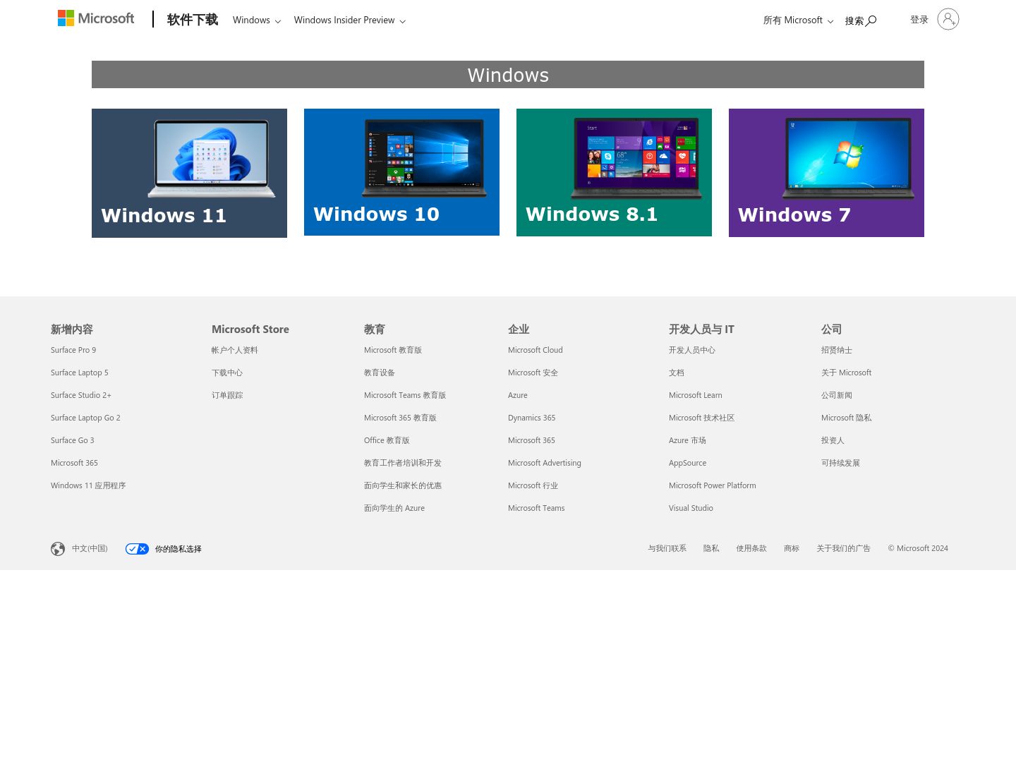
Task: Open the 可持续发展 link
Action: pyautogui.click(x=840, y=463)
